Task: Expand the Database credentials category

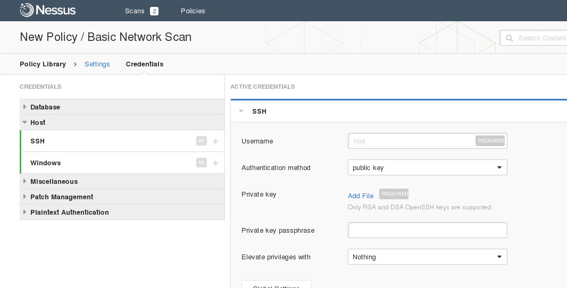Action: [25, 107]
